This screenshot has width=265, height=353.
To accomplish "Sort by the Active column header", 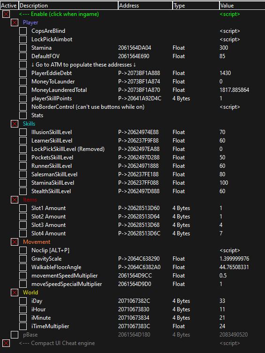I will click(9, 6).
